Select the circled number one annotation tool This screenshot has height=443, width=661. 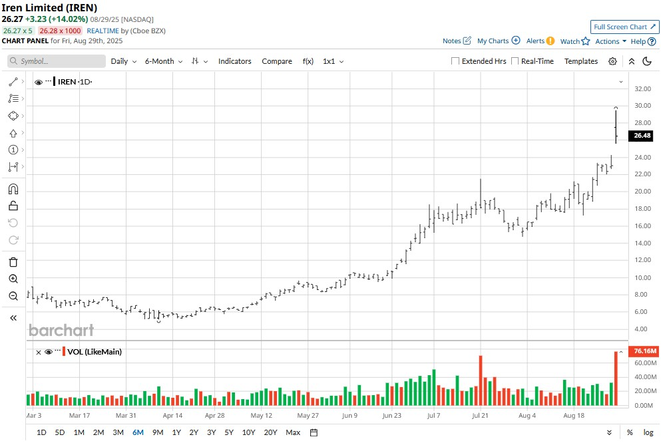pos(13,150)
